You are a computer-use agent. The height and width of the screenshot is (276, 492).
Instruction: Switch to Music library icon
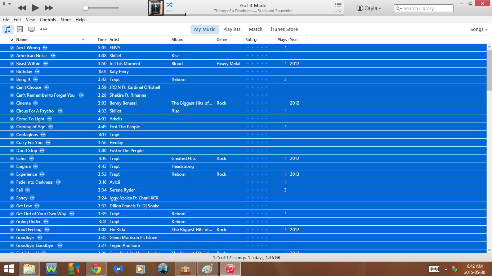(x=8, y=29)
